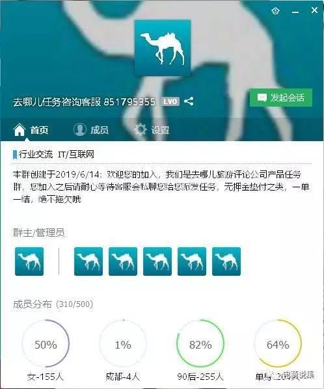
Task: Click the share icon beside LV0
Action: tap(189, 101)
